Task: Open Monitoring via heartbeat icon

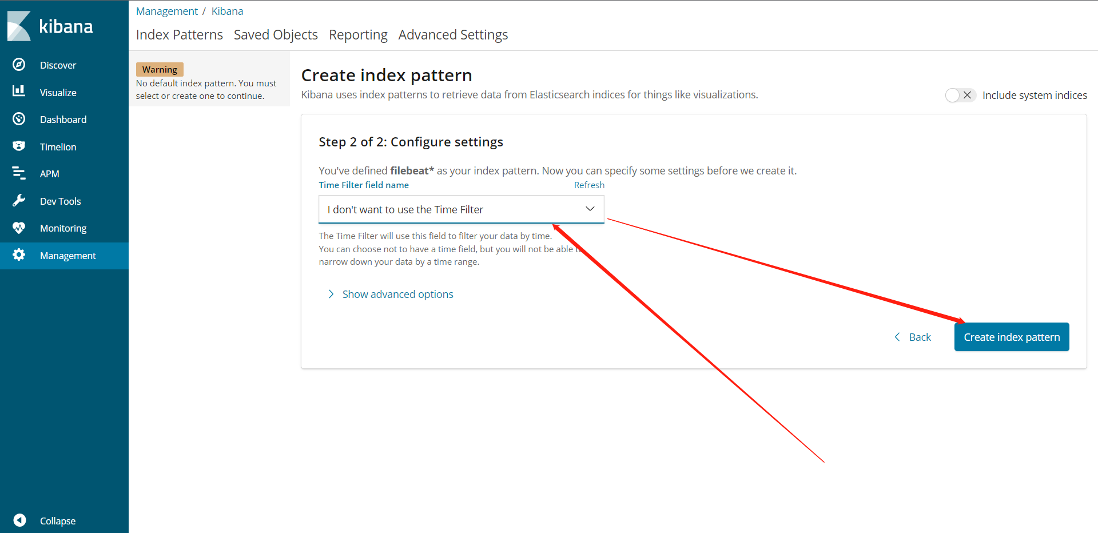Action: tap(19, 228)
